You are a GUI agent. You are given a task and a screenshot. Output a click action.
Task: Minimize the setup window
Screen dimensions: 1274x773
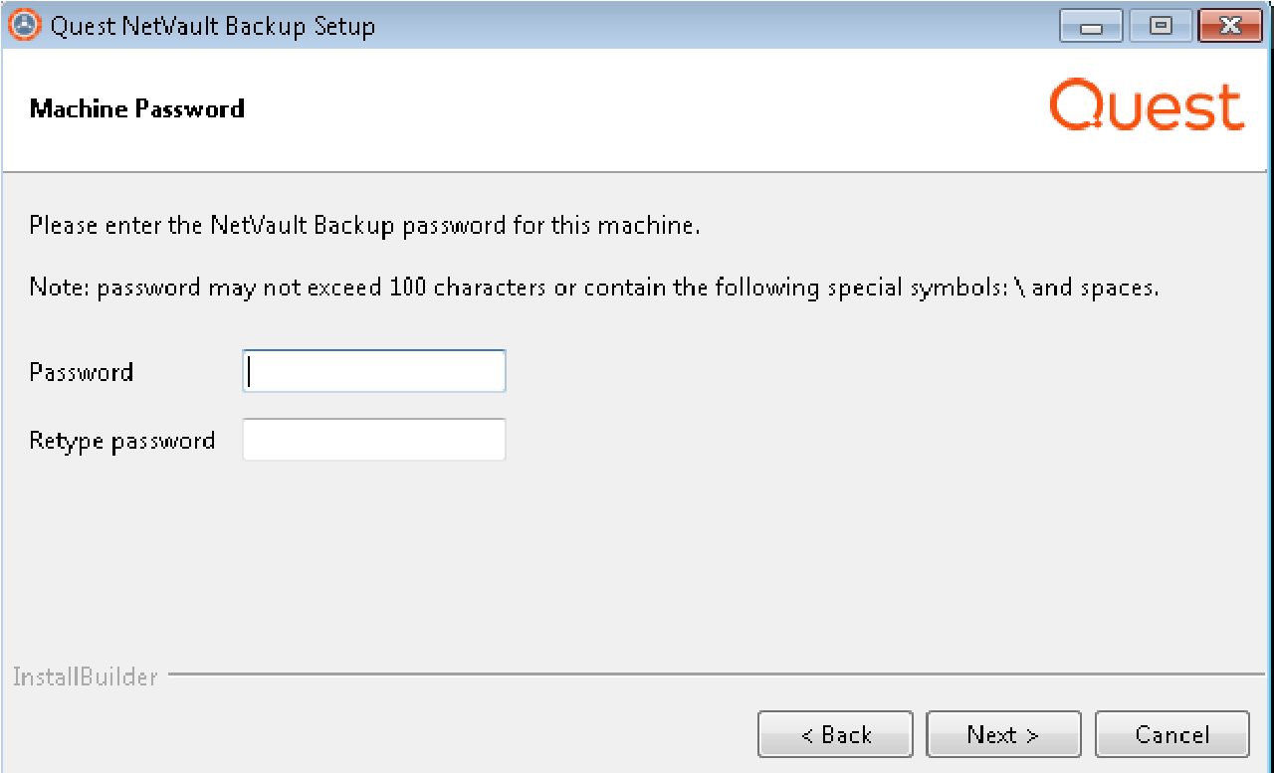(x=1091, y=26)
